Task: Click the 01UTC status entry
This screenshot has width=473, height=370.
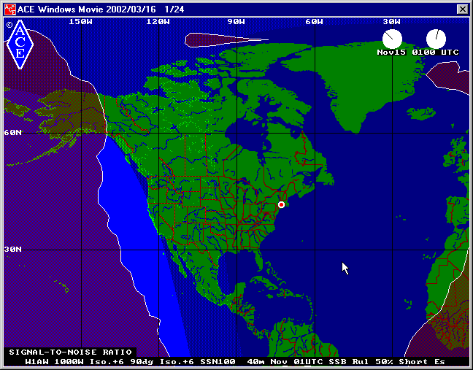Action: tap(308, 361)
